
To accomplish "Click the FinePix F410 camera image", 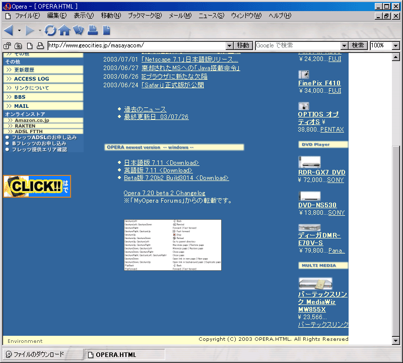I will (304, 75).
